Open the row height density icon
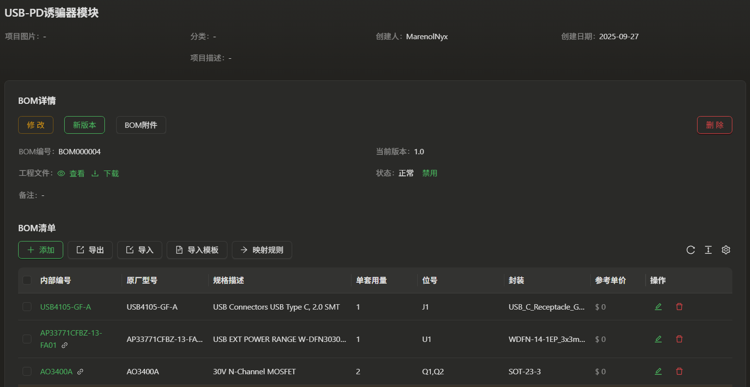 coord(708,250)
